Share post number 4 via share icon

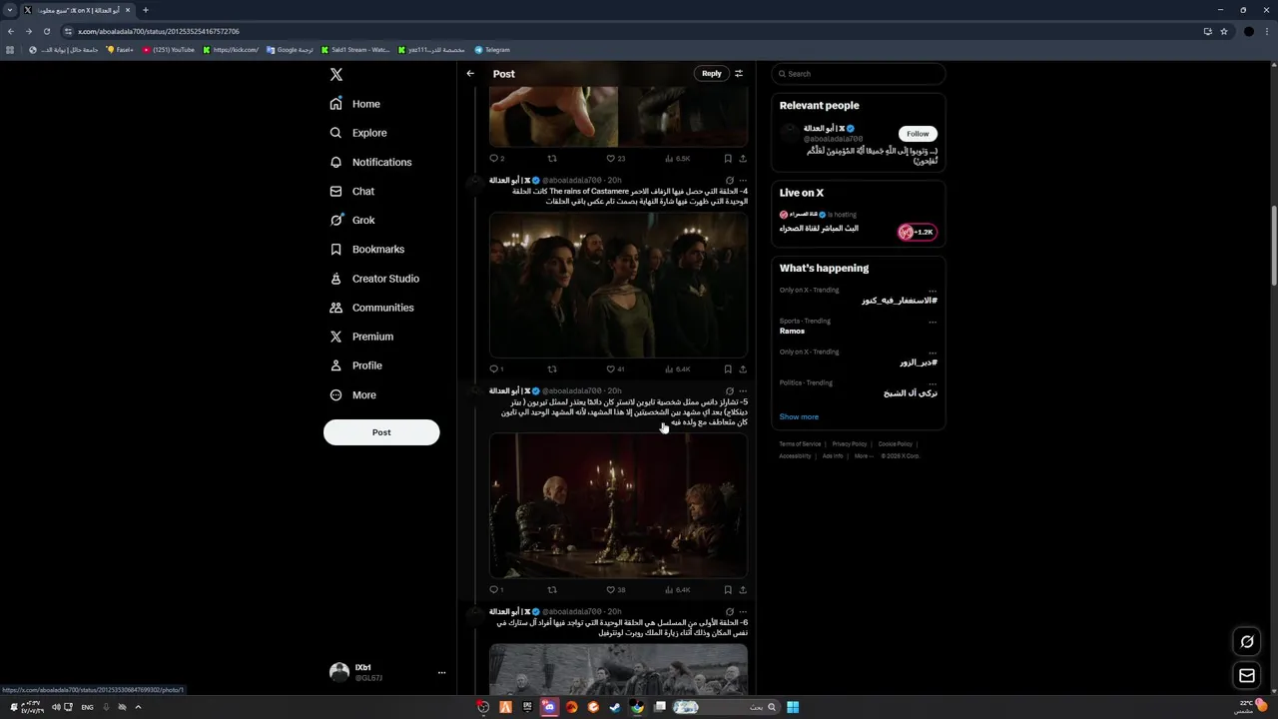click(x=742, y=368)
